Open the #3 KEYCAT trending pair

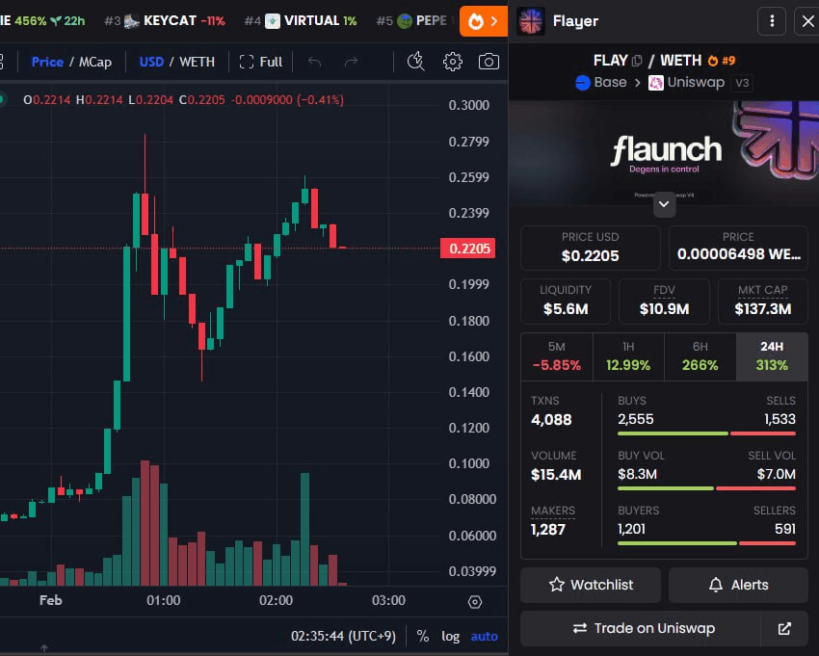point(165,21)
